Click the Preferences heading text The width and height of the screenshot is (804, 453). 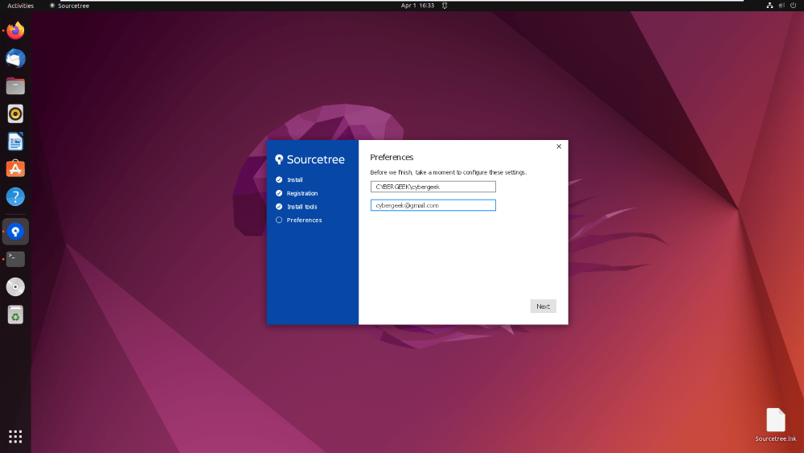[x=392, y=158]
